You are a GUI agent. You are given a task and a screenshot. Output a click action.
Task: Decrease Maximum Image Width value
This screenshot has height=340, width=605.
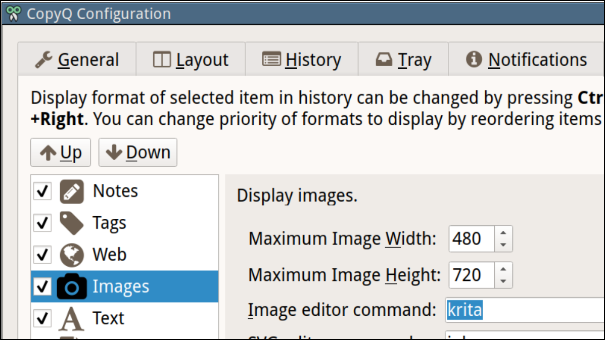tap(503, 245)
